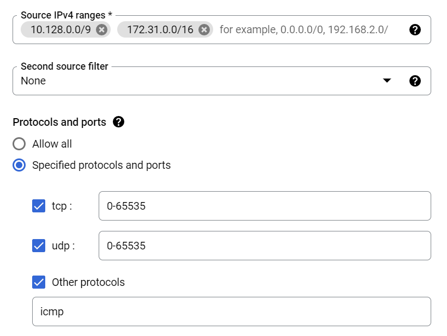Focus the Source IPv4 ranges example placeholder

[304, 29]
